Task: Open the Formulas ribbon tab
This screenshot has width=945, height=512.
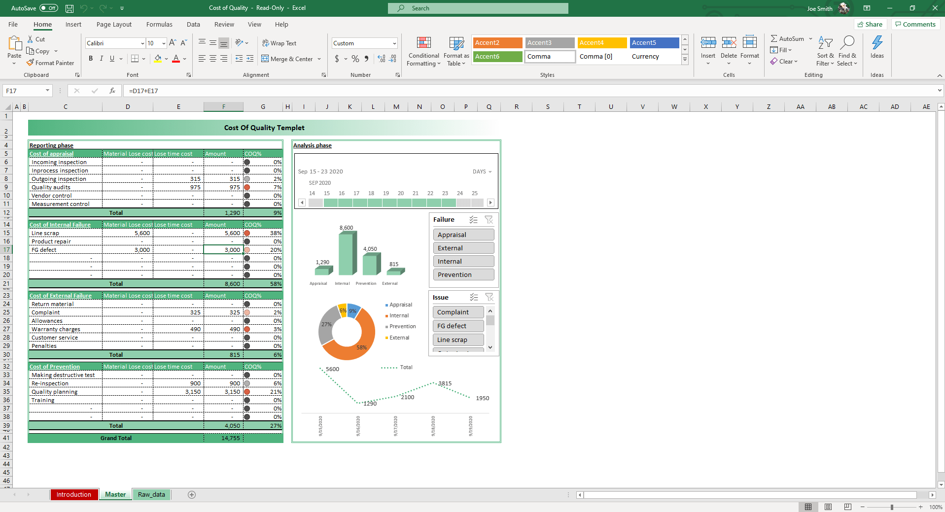Action: pyautogui.click(x=159, y=24)
